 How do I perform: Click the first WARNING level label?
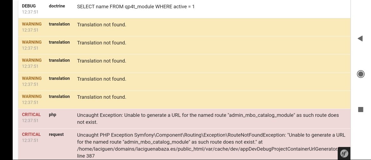(x=32, y=24)
